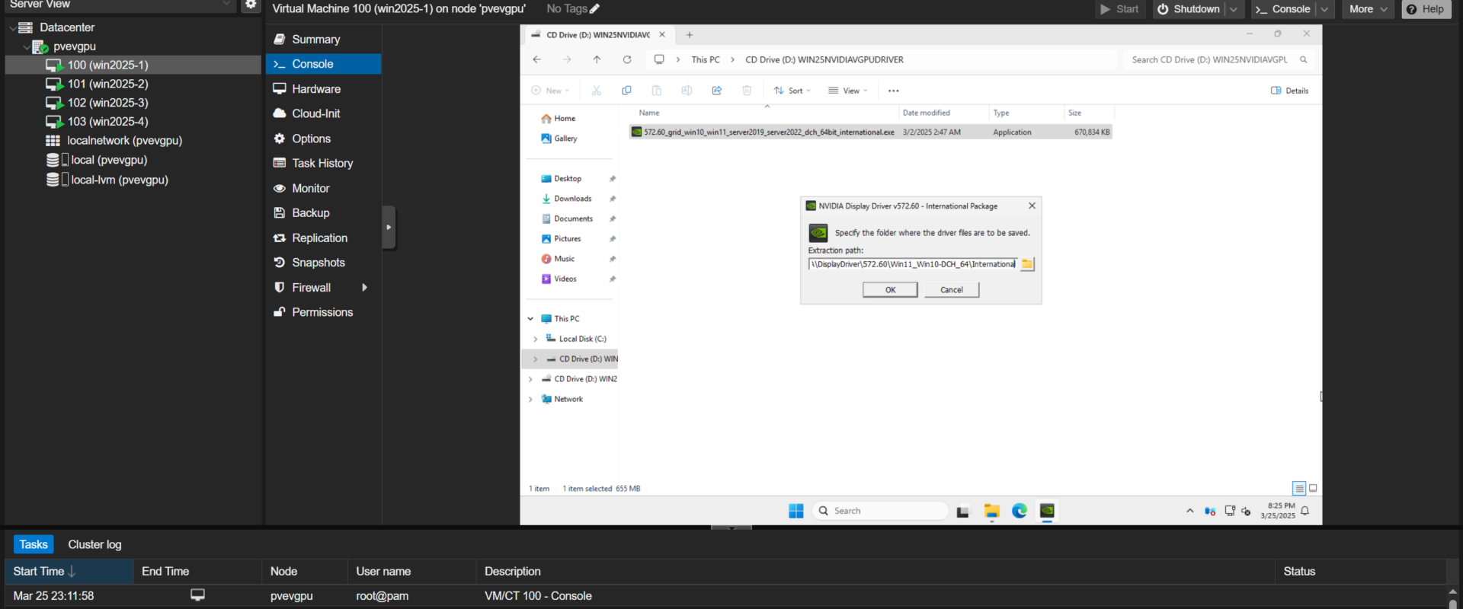Click the Explorer New button
Viewport: 1463px width, 609px height.
tap(550, 91)
